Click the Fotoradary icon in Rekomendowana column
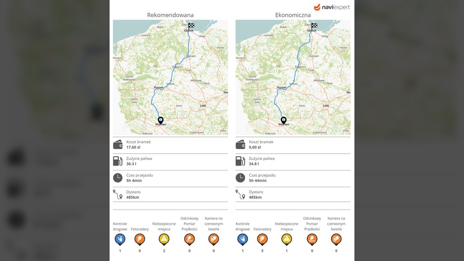The image size is (464, 261). click(x=140, y=239)
